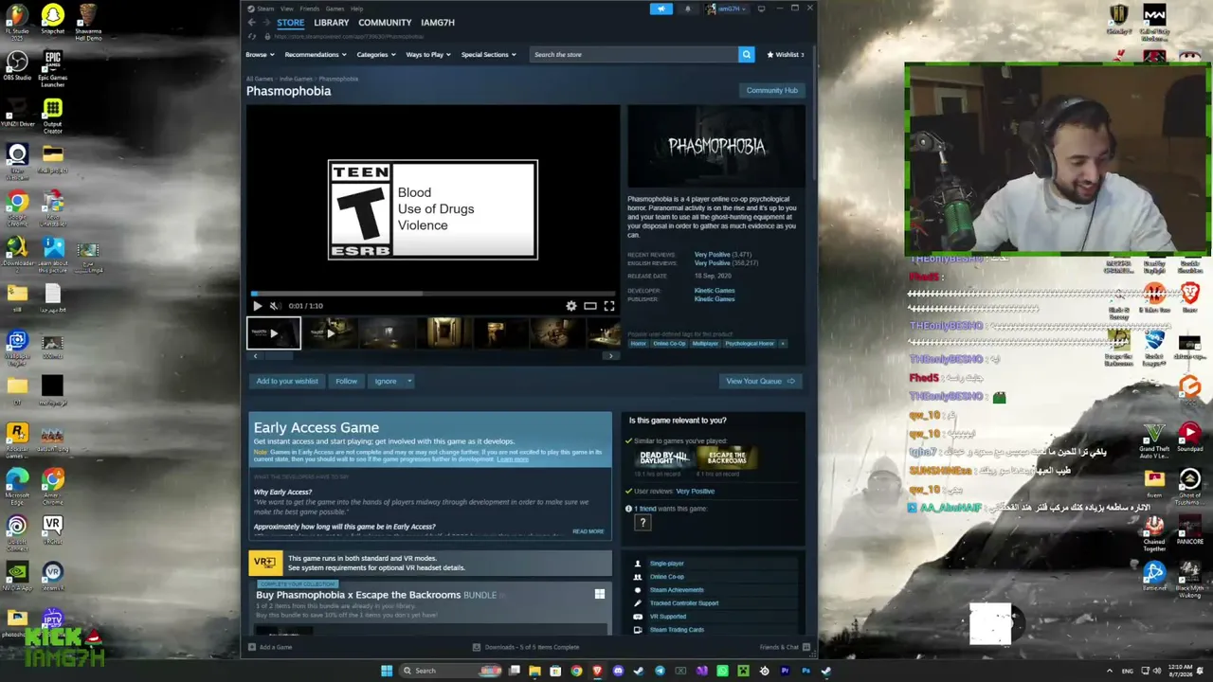
Task: Click Add a Game at bottom left
Action: (270, 647)
